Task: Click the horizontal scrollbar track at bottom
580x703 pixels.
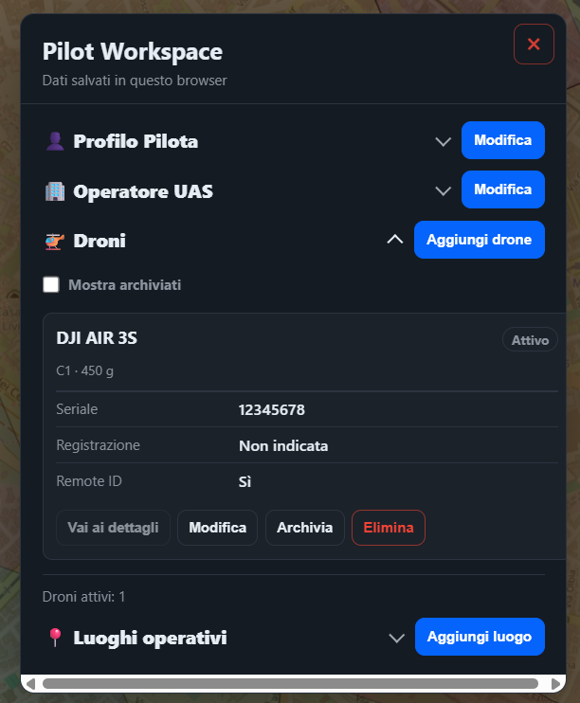Action: (290, 684)
